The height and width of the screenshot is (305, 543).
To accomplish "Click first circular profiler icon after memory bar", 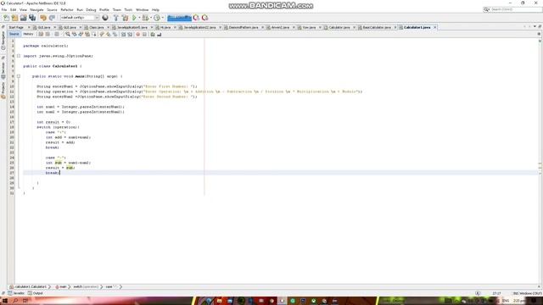I will click(x=196, y=18).
